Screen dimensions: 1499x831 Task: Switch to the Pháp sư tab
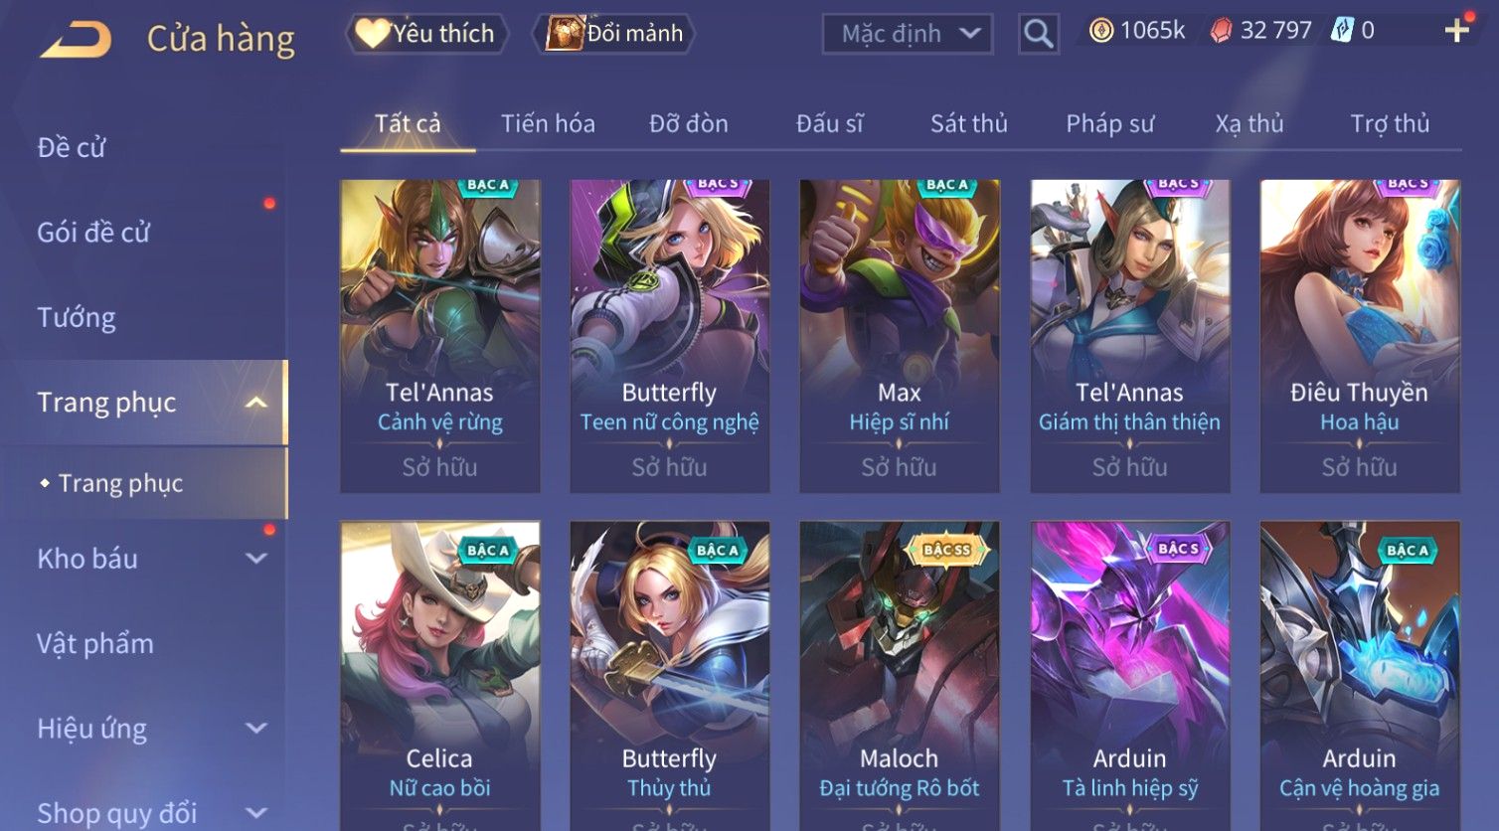(1110, 123)
